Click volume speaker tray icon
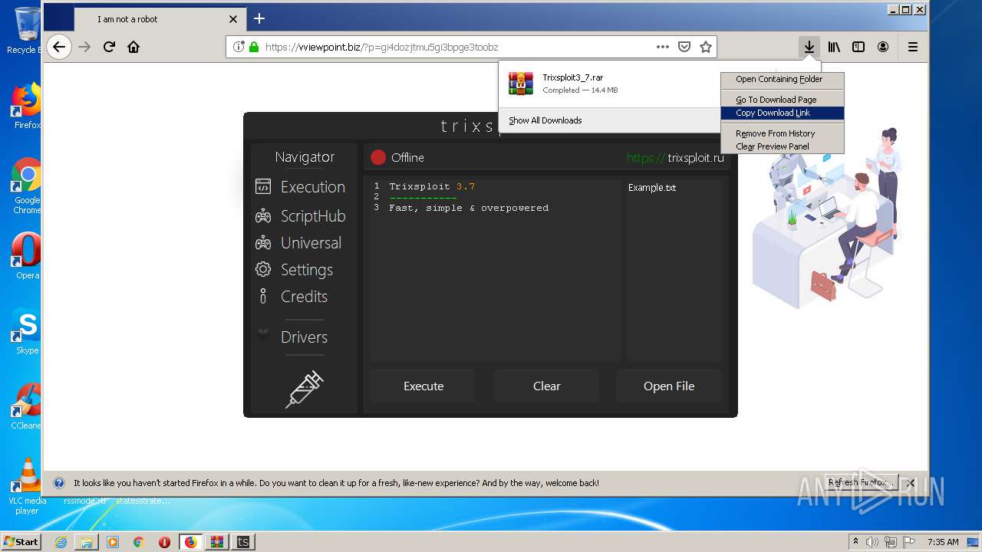The image size is (982, 552). tap(872, 542)
